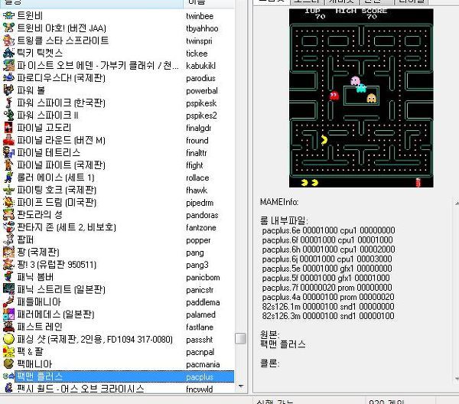This screenshot has width=459, height=404.
Task: Click the MAMEInfo: heading text
Action: point(279,202)
